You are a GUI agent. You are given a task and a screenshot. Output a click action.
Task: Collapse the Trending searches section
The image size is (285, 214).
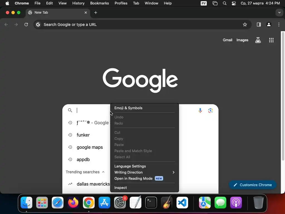103,172
